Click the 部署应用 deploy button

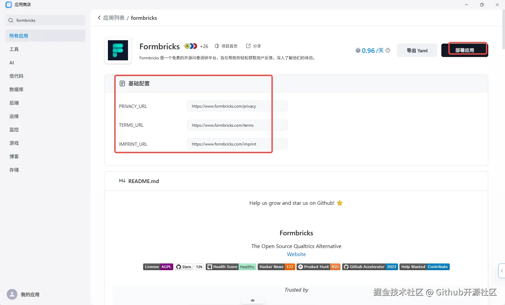(464, 50)
